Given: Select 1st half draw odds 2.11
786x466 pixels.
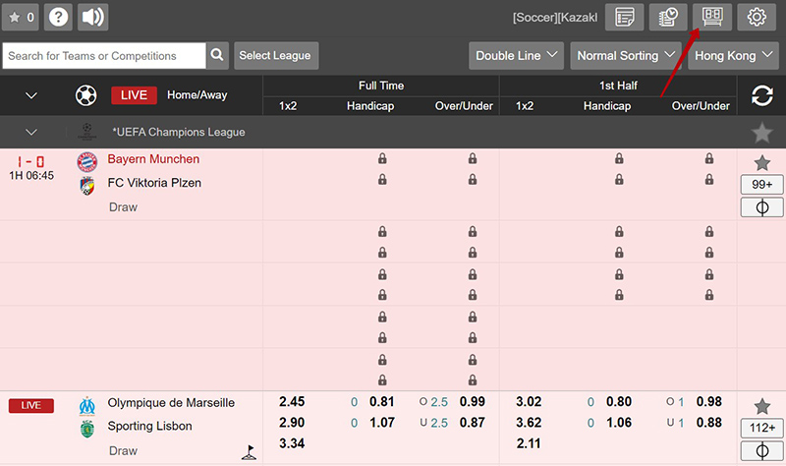Looking at the screenshot, I should (x=529, y=443).
